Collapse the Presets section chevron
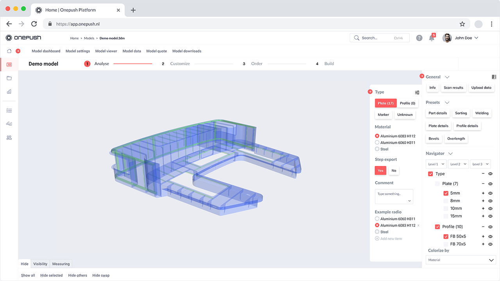Image resolution: width=500 pixels, height=281 pixels. pos(447,103)
